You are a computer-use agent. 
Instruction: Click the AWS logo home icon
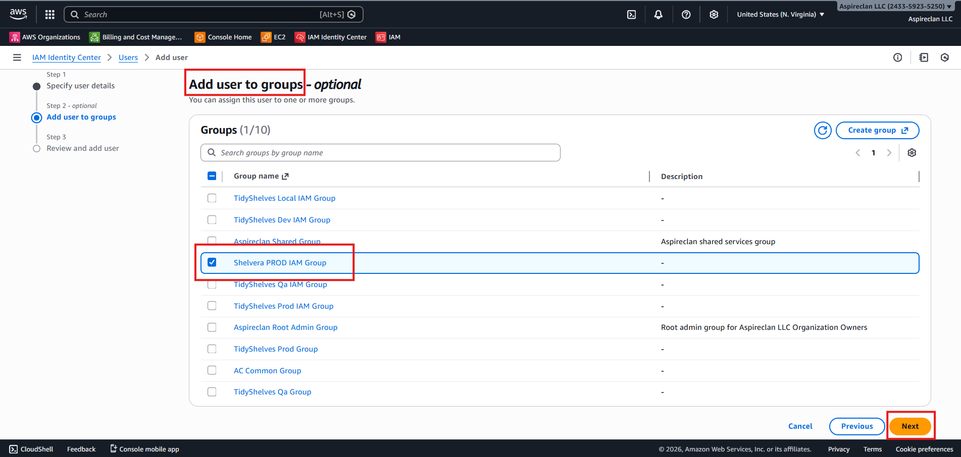18,14
